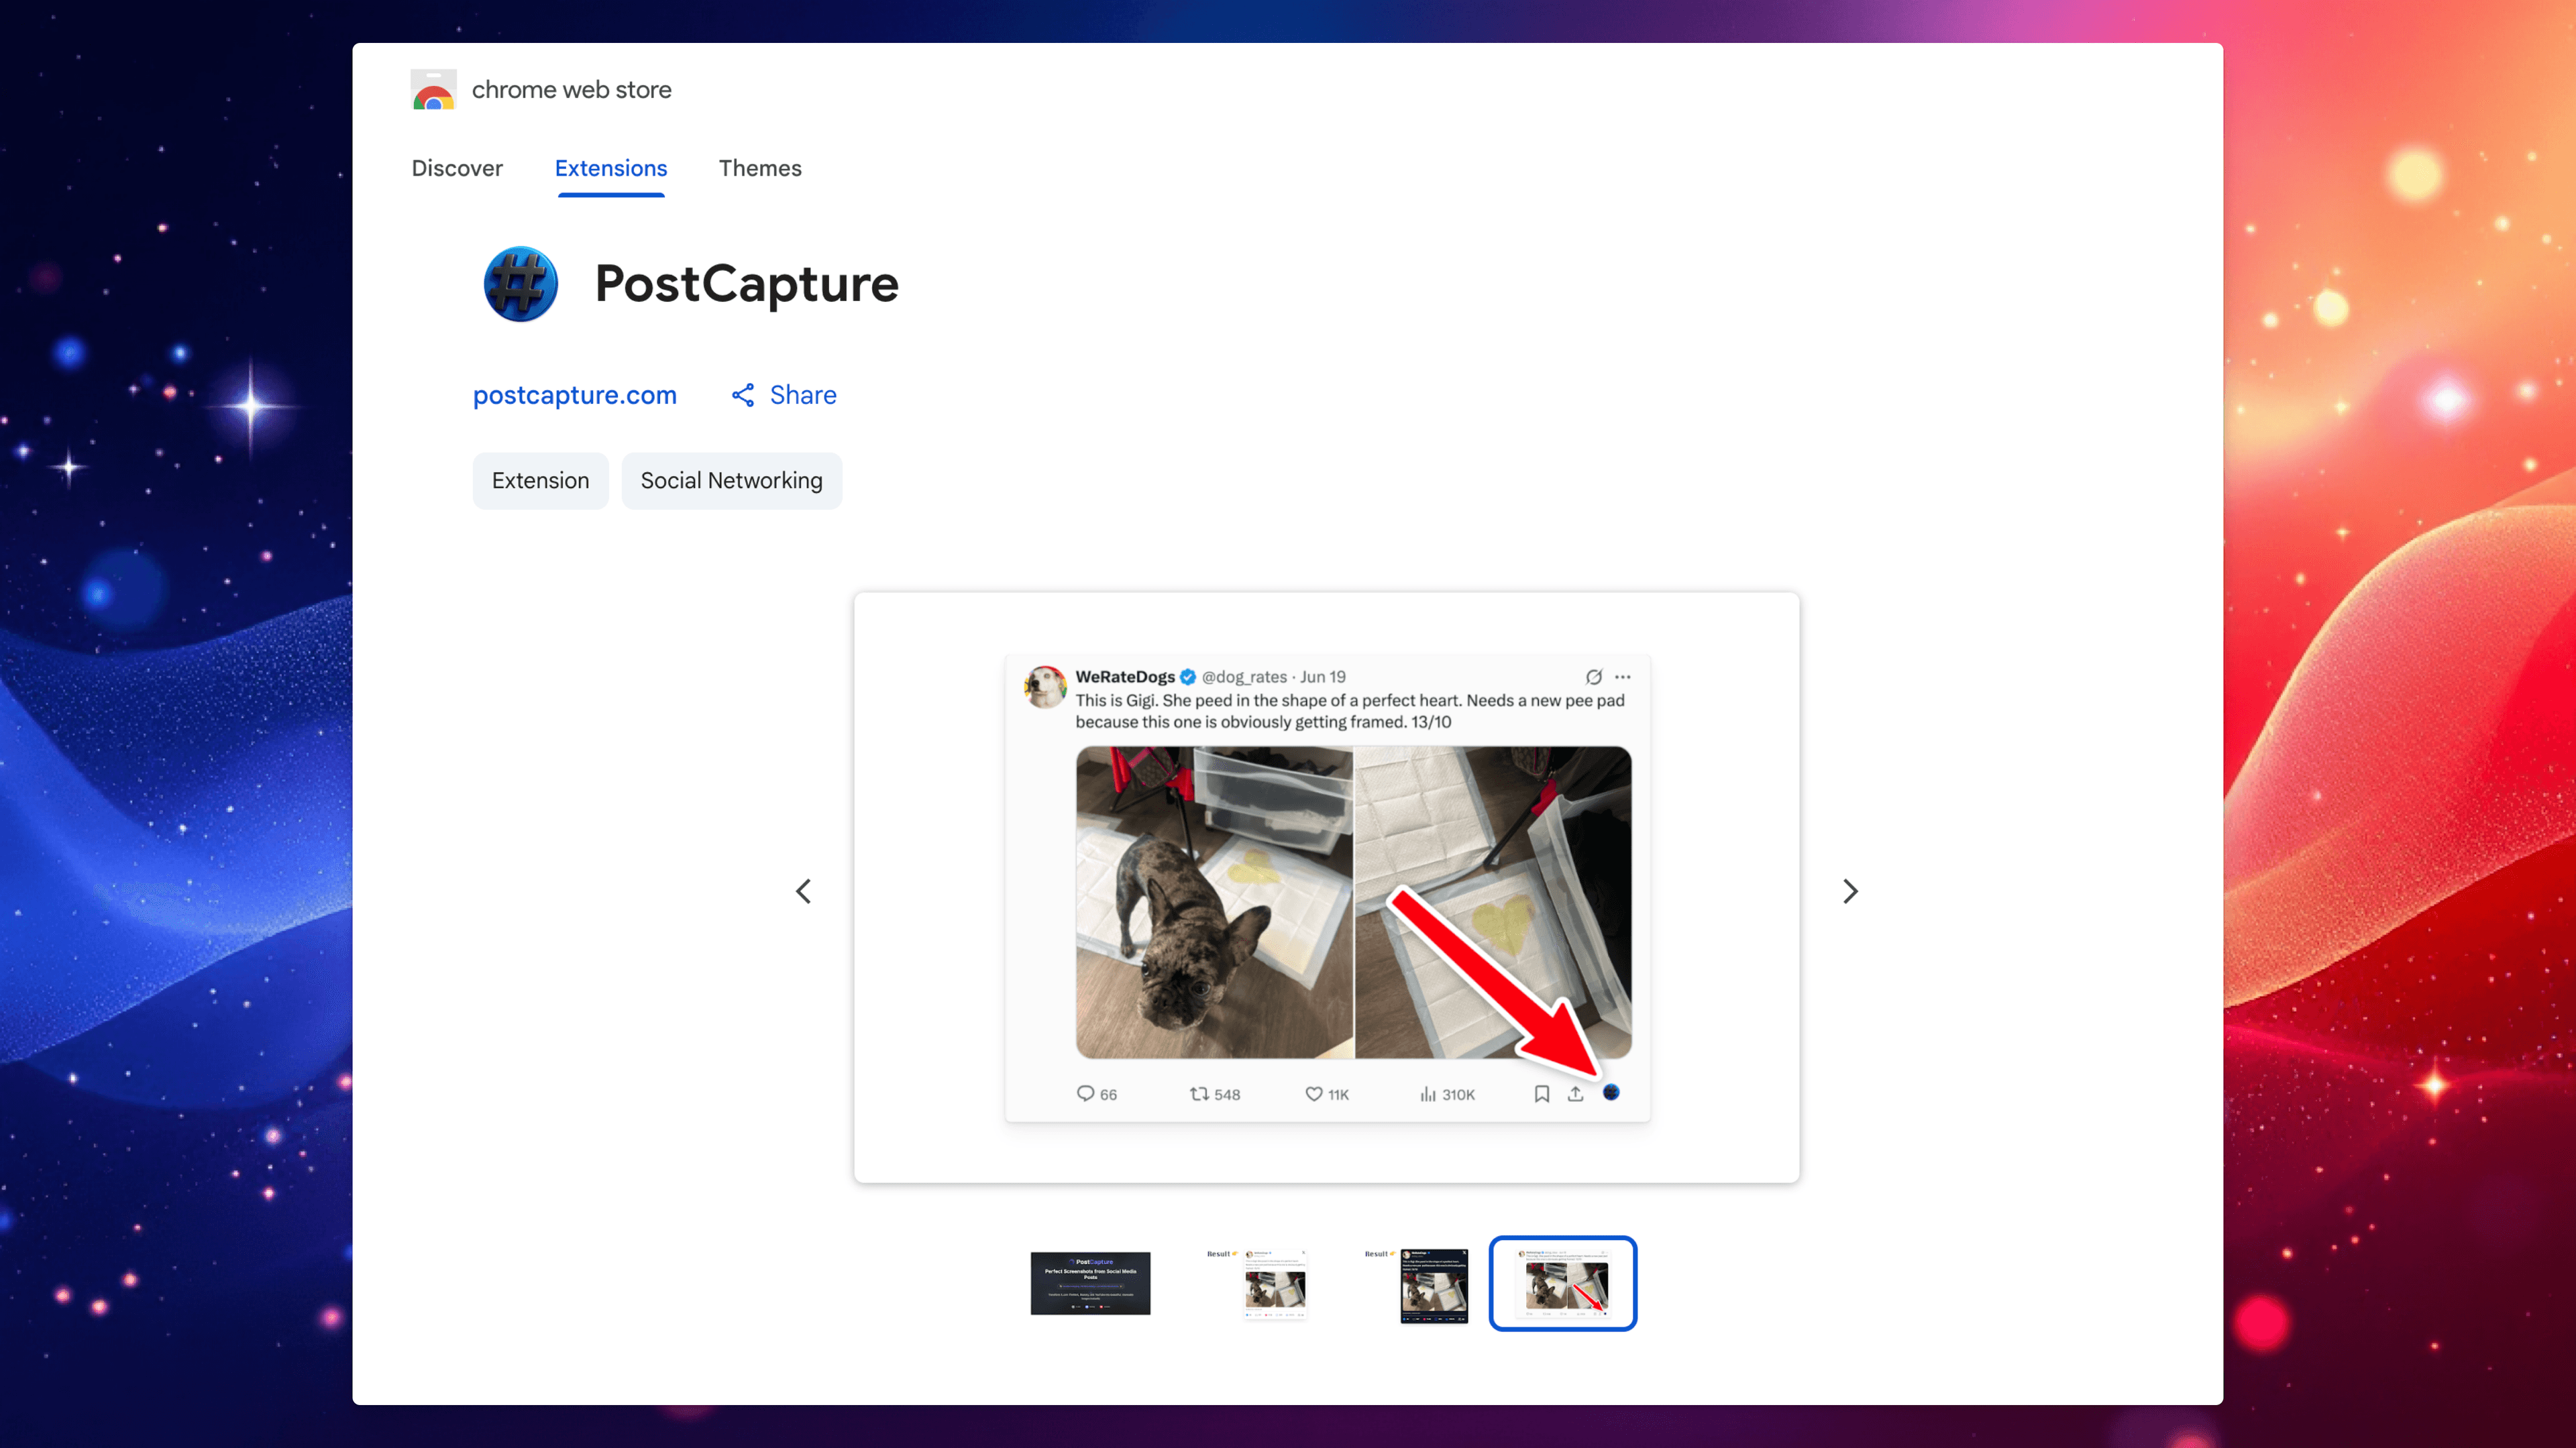Switch to the Extensions tab

tap(611, 168)
